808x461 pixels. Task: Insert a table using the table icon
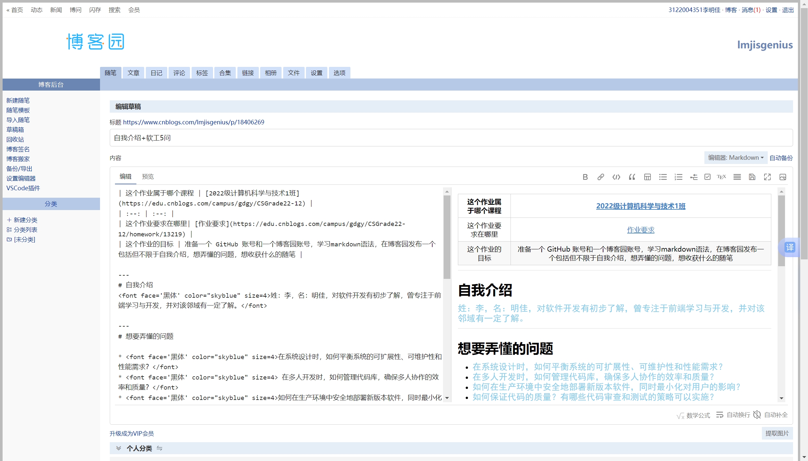[647, 177]
